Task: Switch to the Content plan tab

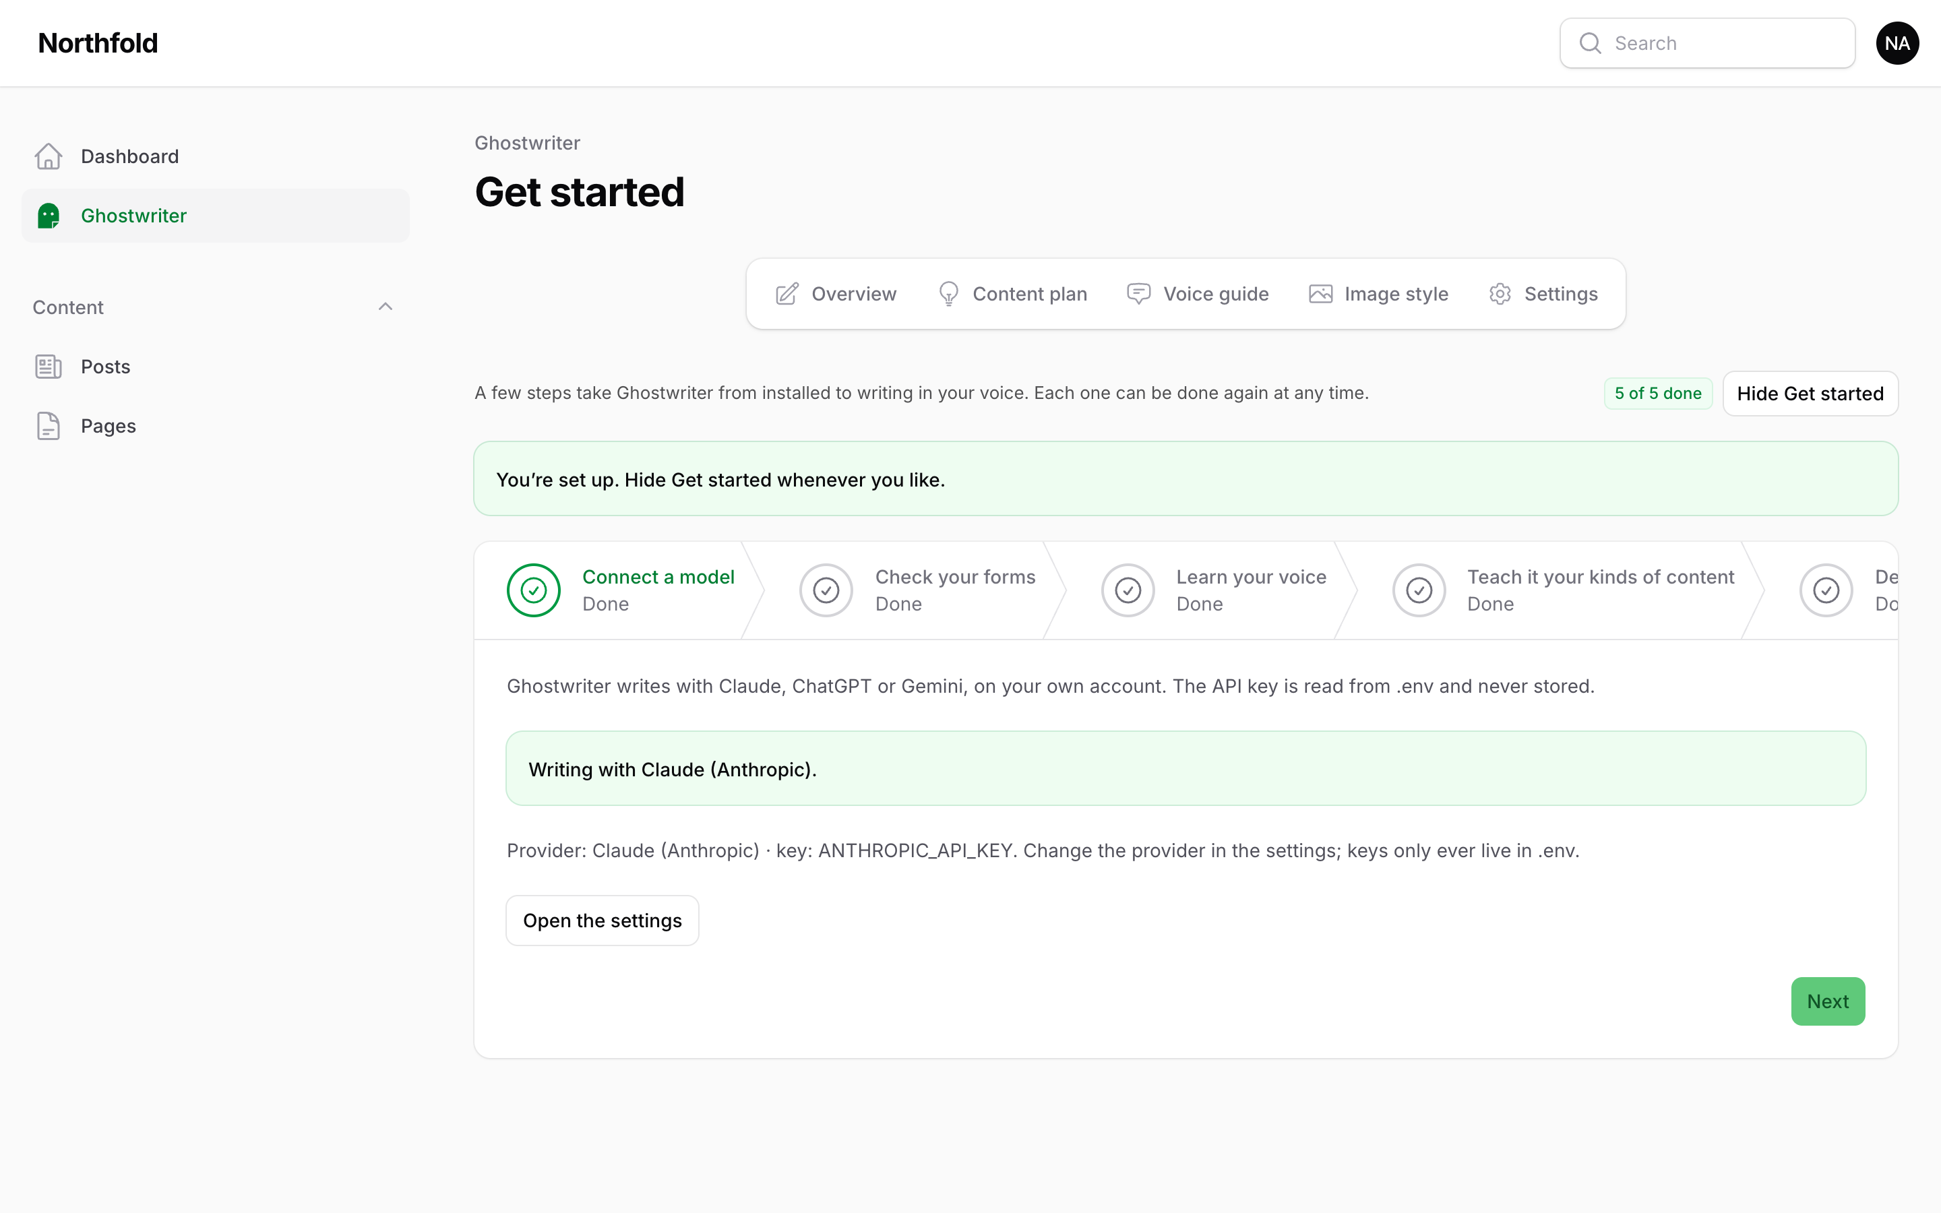Action: coord(1012,294)
